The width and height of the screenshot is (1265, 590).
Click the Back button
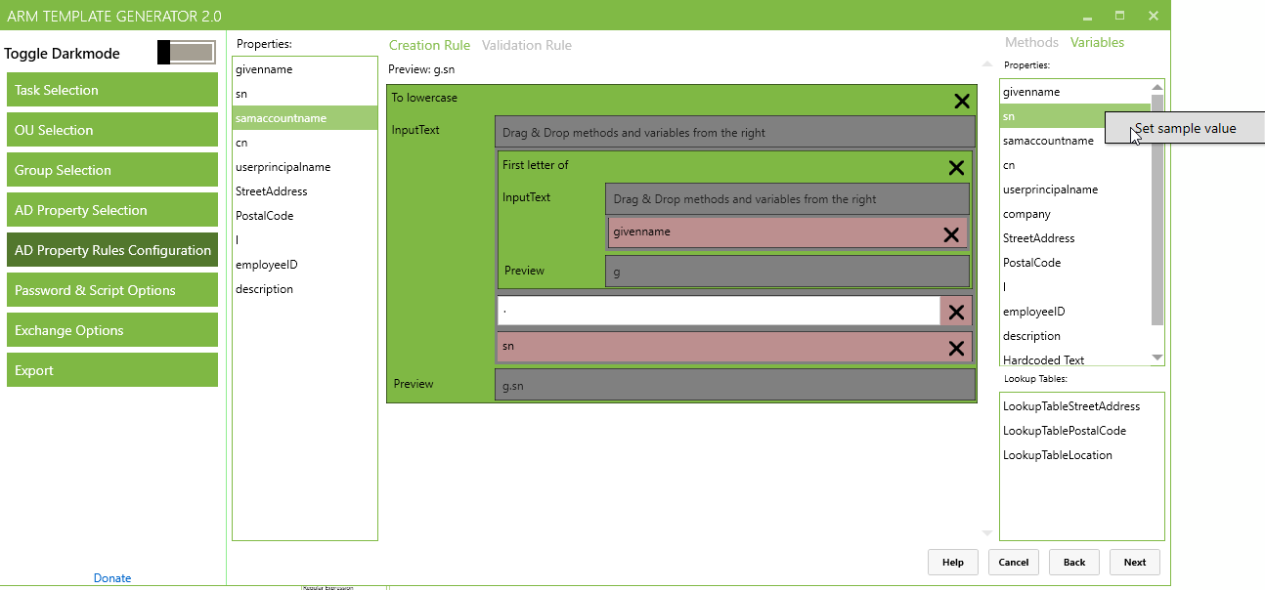click(1074, 562)
